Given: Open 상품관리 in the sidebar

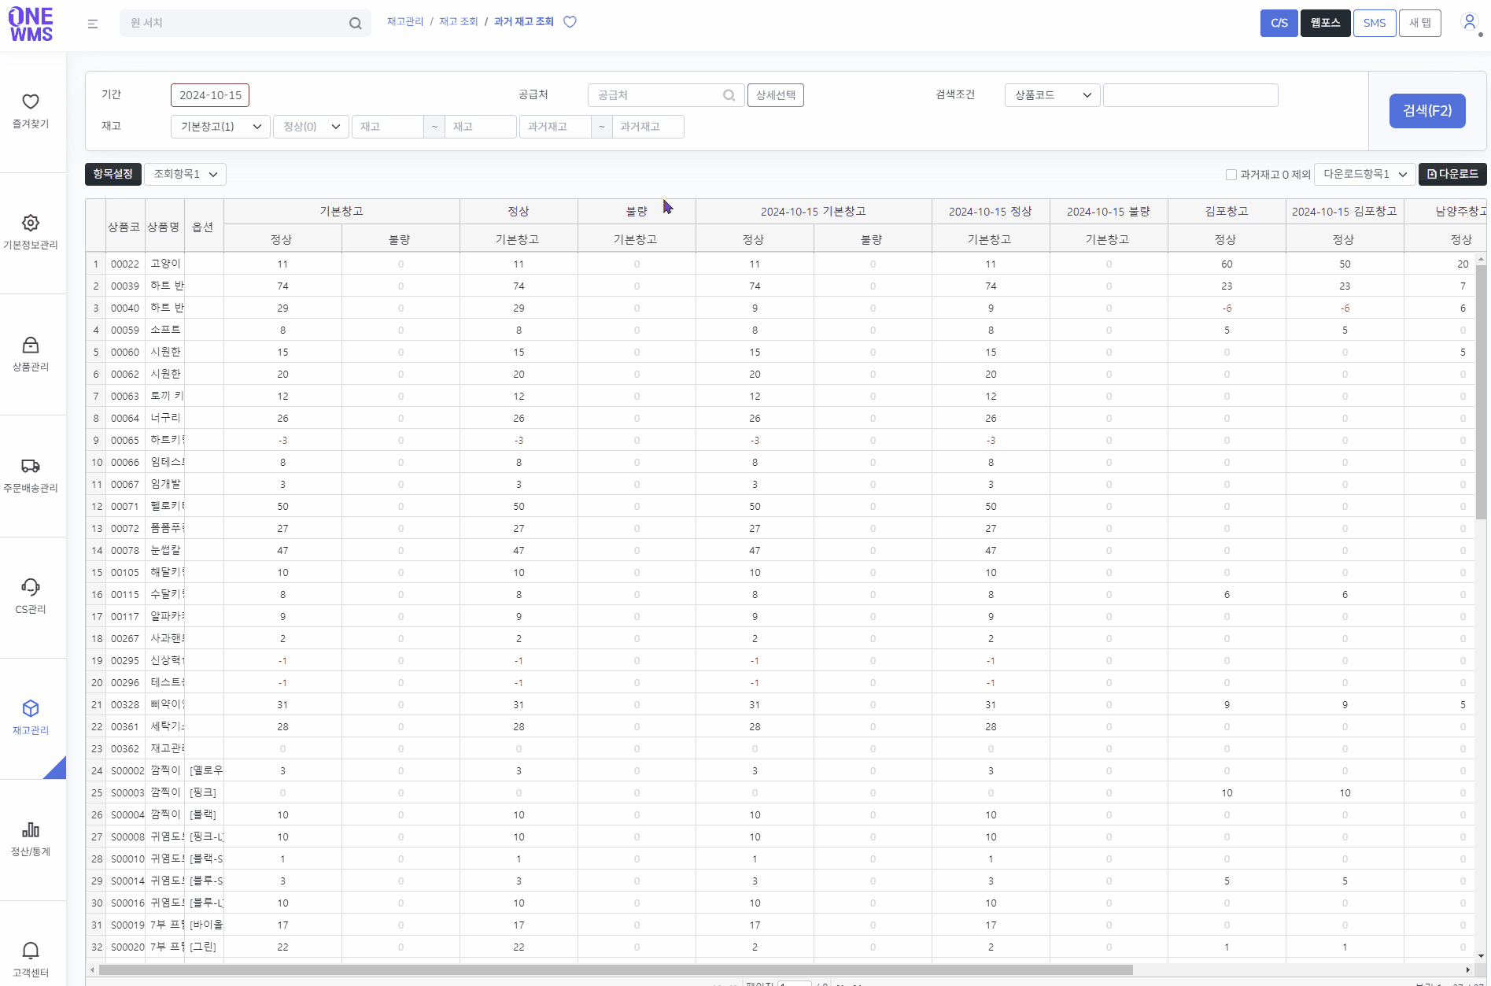Looking at the screenshot, I should click(31, 355).
